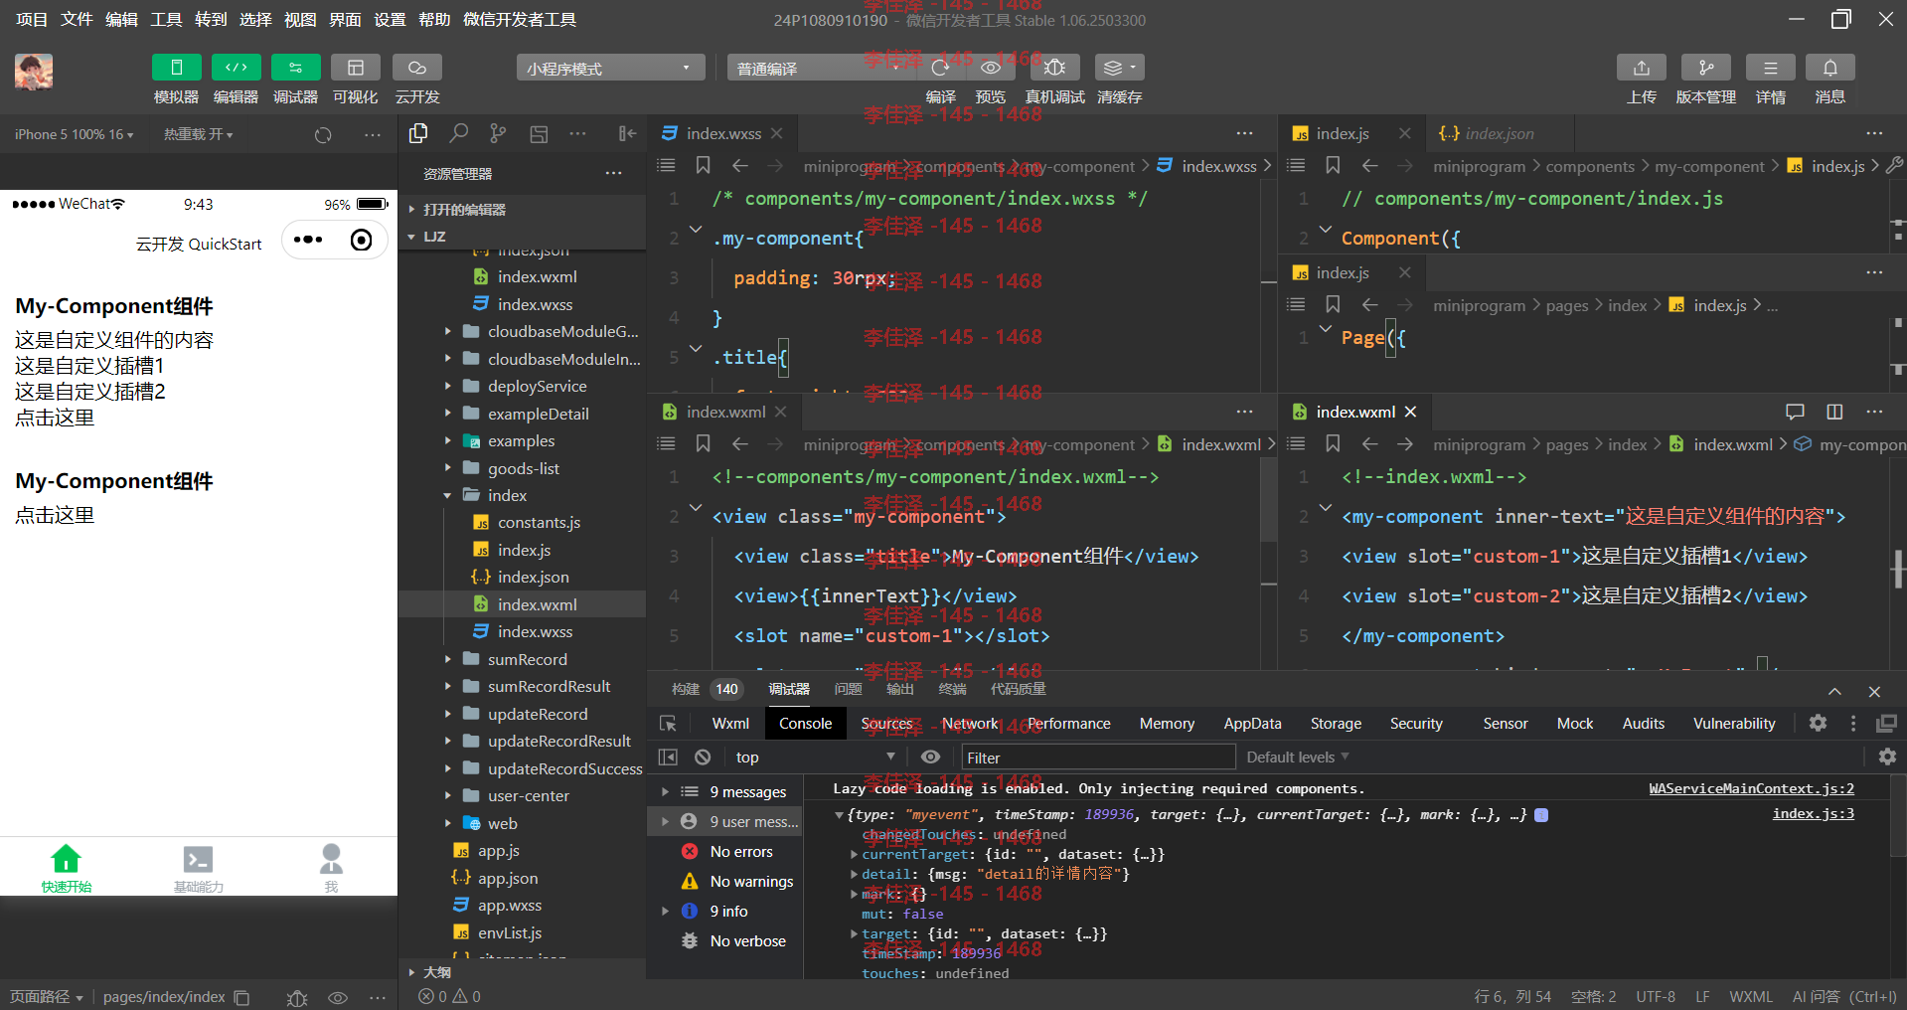Open the Help menu
This screenshot has height=1010, width=1907.
point(434,19)
